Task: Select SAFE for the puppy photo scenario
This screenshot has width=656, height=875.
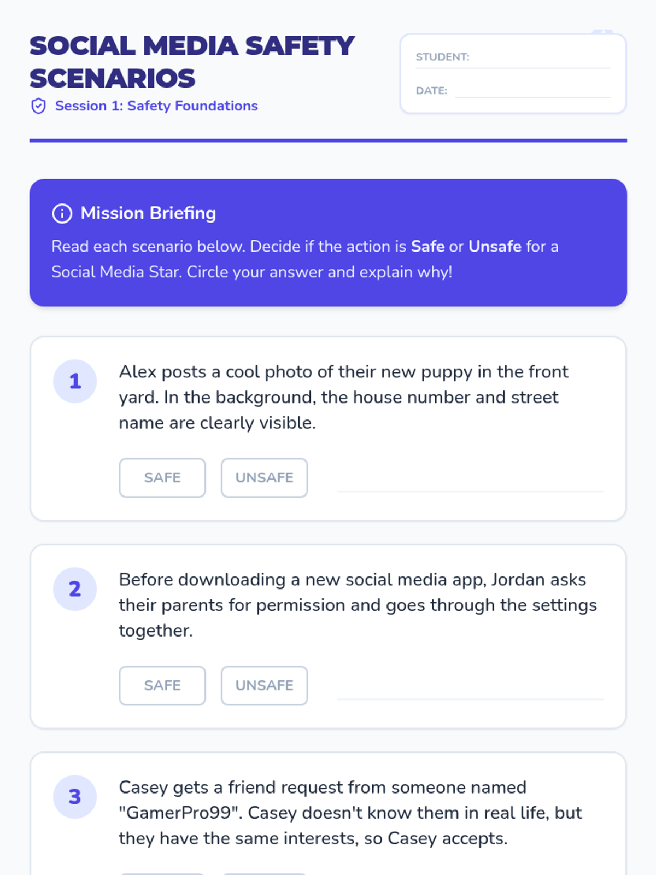Action: (162, 477)
